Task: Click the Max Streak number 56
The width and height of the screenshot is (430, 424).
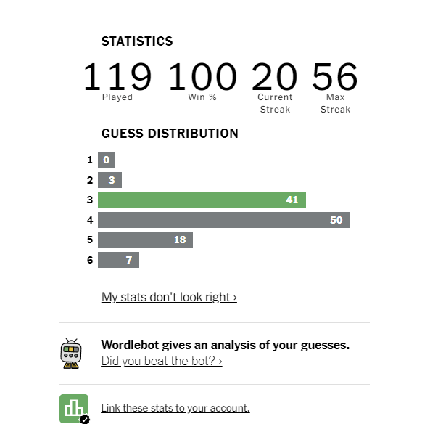Action: pos(335,77)
